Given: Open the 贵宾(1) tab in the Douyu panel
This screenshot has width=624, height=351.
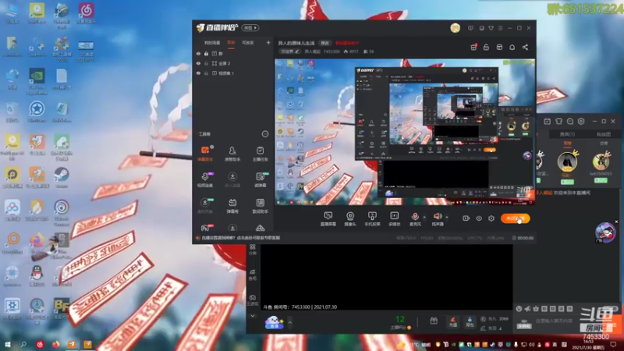Looking at the screenshot, I should [x=567, y=134].
